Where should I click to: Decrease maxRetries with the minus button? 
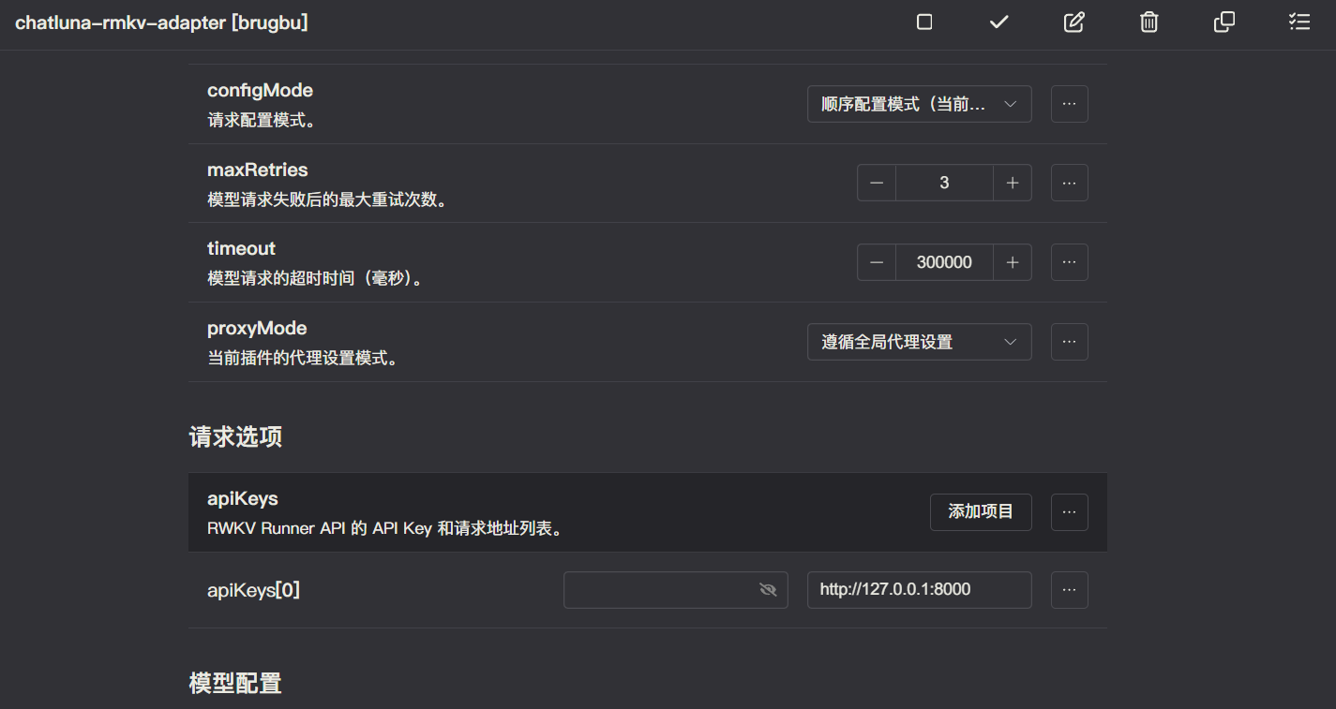tap(876, 183)
